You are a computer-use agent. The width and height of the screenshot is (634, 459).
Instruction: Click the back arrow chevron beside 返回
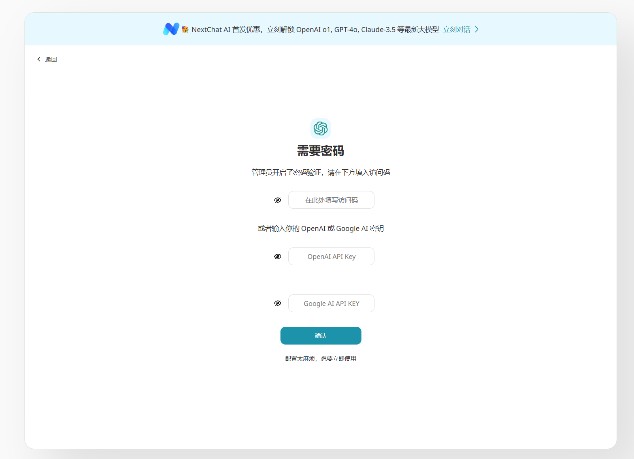click(x=39, y=59)
